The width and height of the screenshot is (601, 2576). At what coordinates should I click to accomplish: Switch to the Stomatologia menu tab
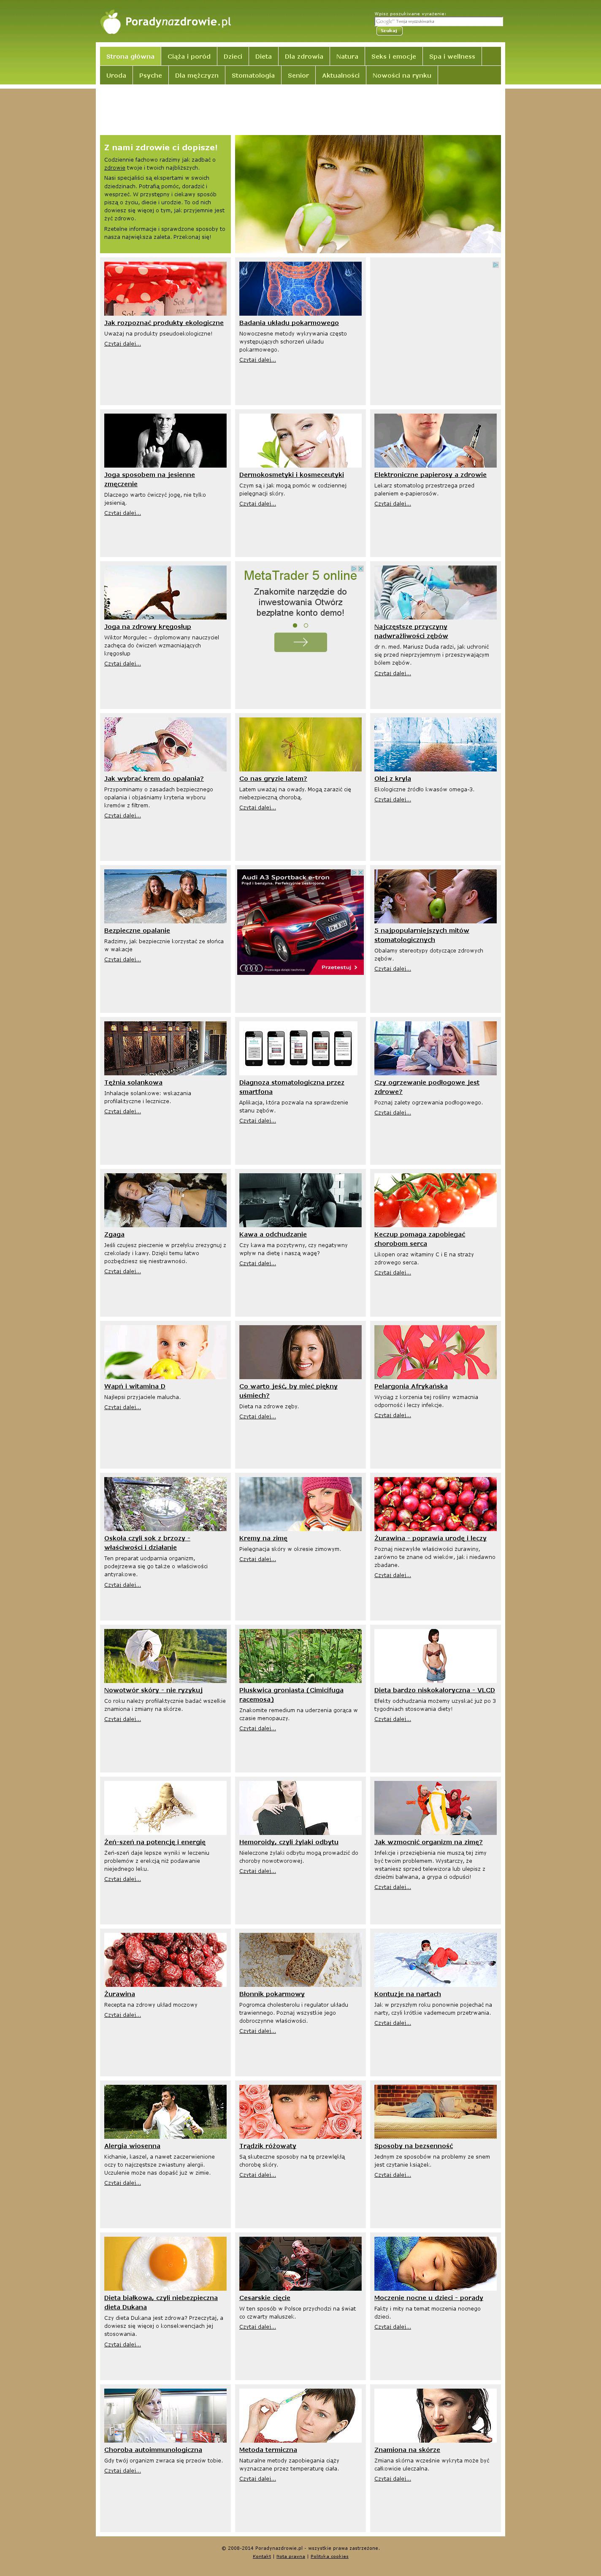(x=253, y=75)
